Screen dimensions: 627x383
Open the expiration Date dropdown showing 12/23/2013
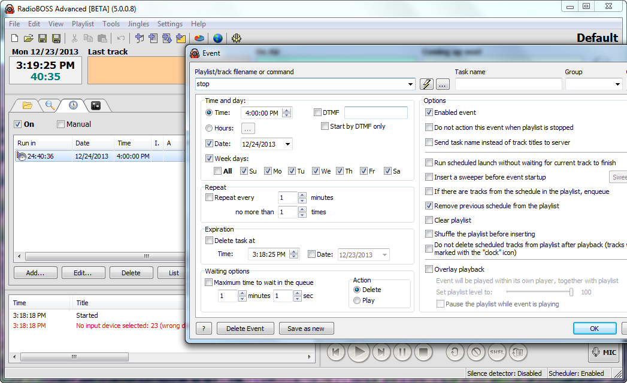pyautogui.click(x=384, y=255)
